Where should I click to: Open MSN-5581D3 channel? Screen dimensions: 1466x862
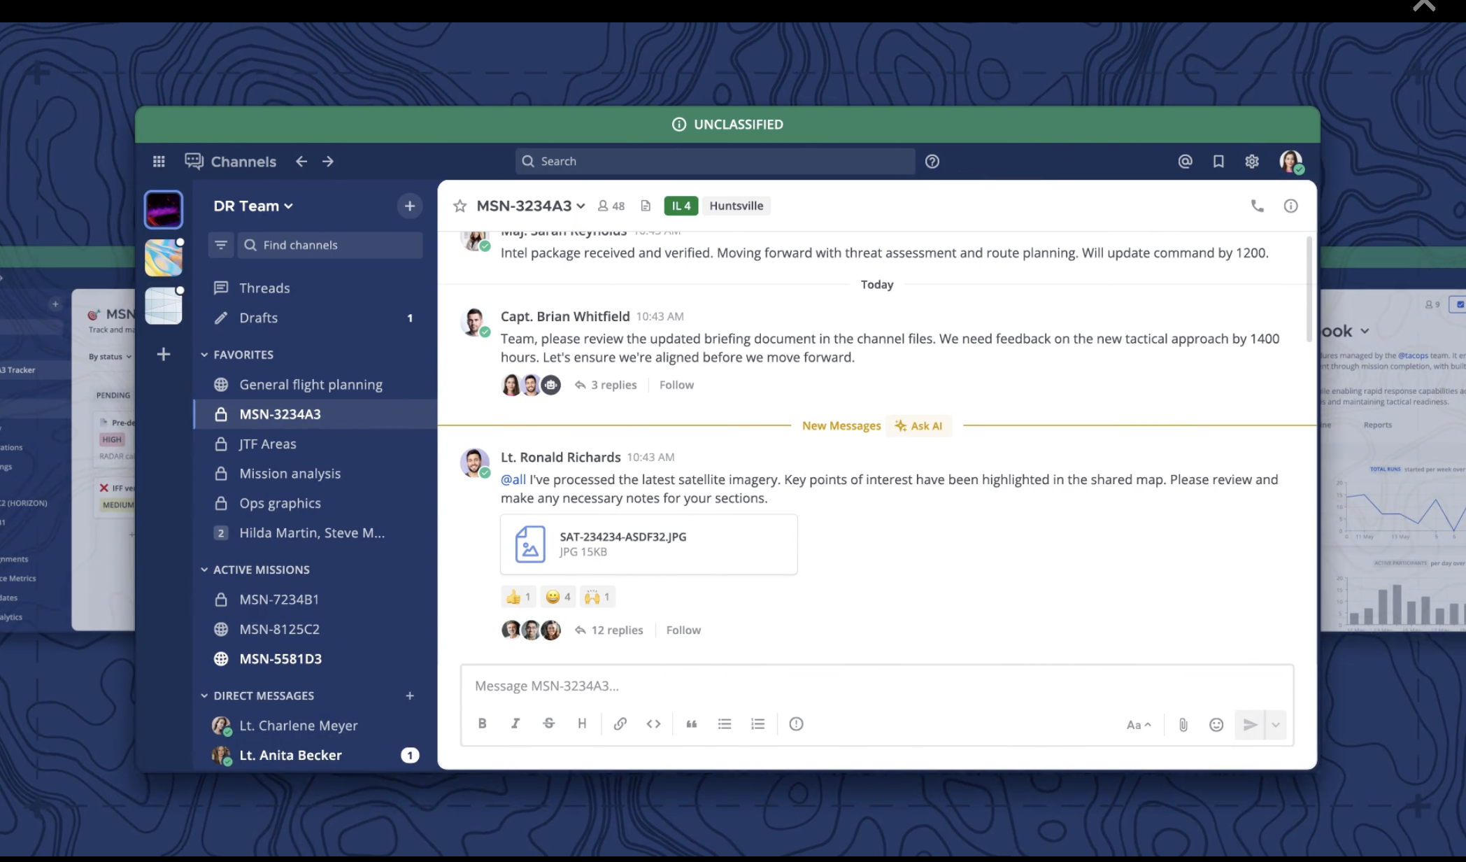click(x=315, y=658)
